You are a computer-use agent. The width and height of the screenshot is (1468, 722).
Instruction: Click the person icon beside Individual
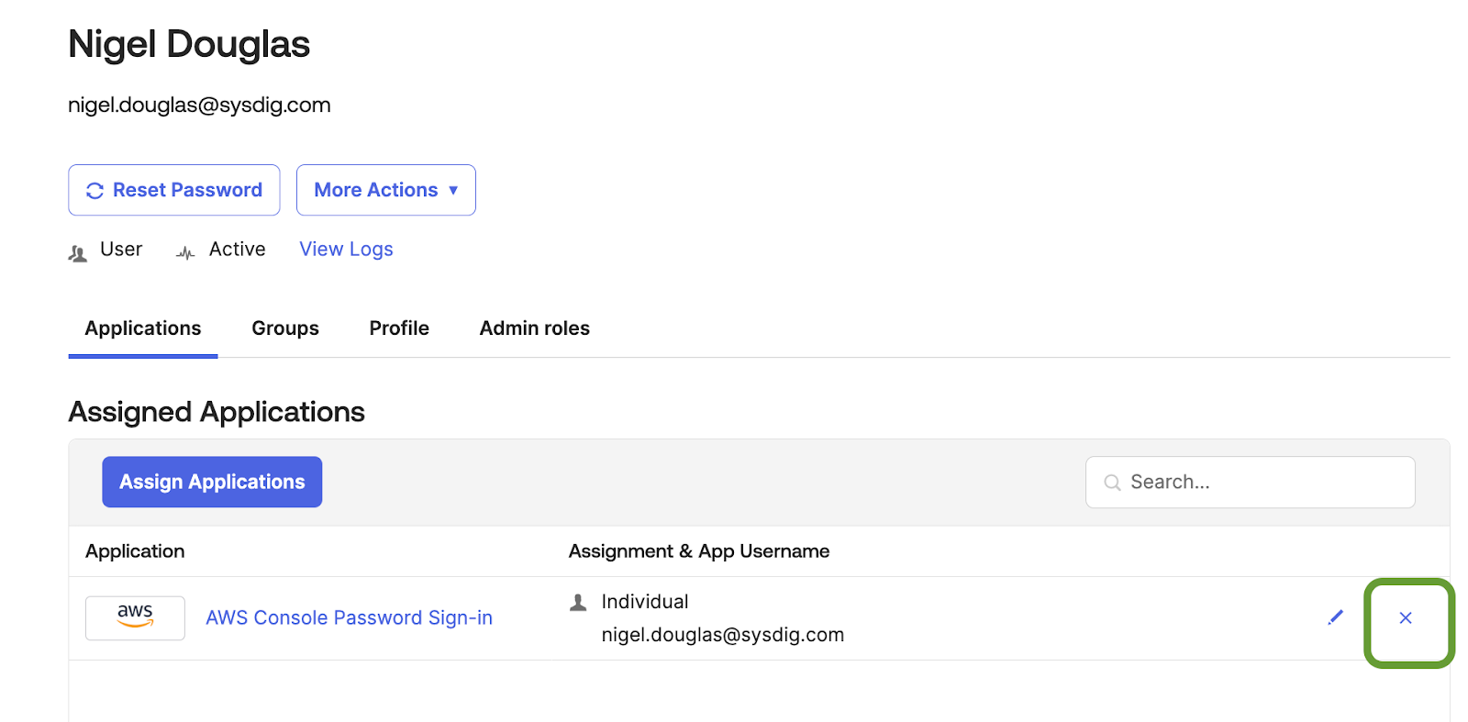[x=578, y=603]
